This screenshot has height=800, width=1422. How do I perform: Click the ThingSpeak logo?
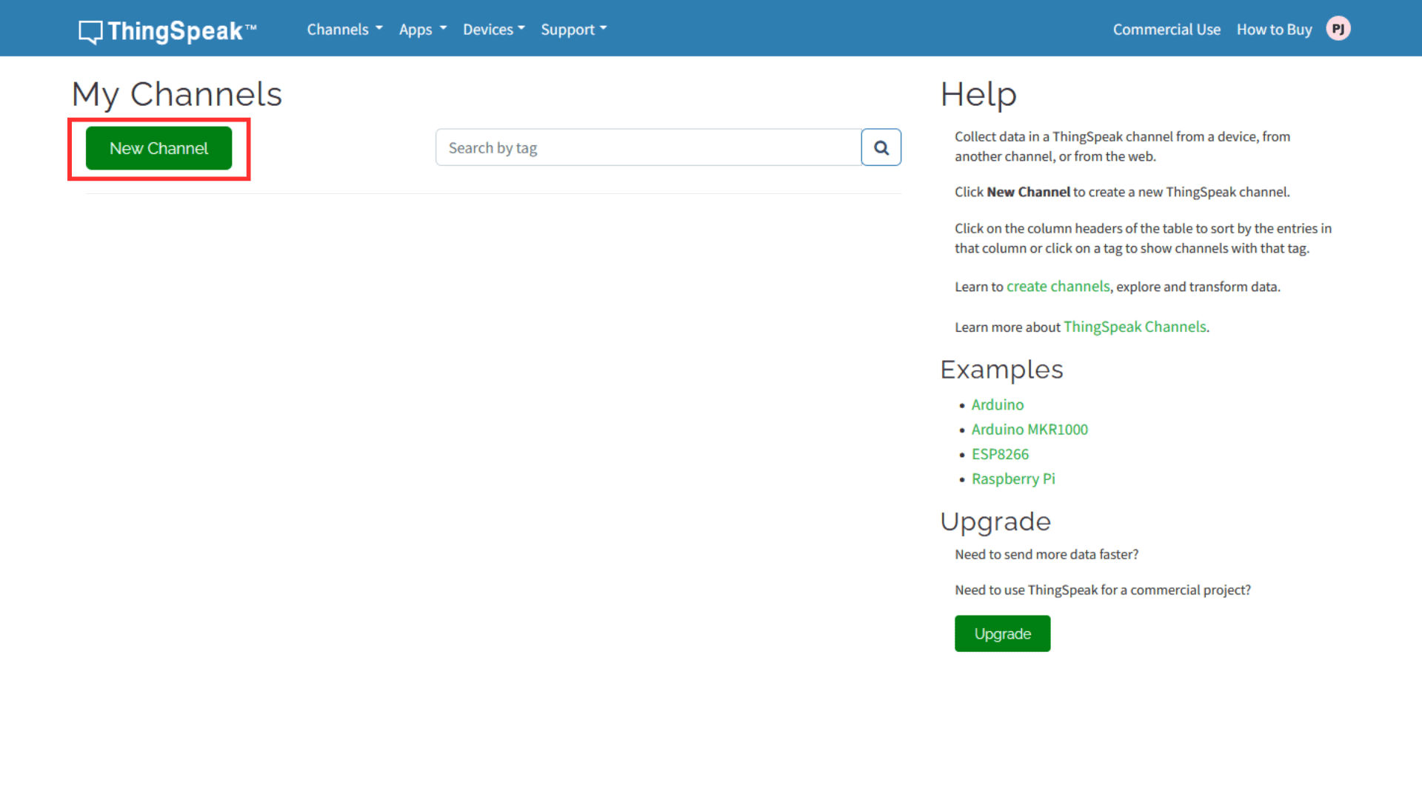(x=167, y=30)
